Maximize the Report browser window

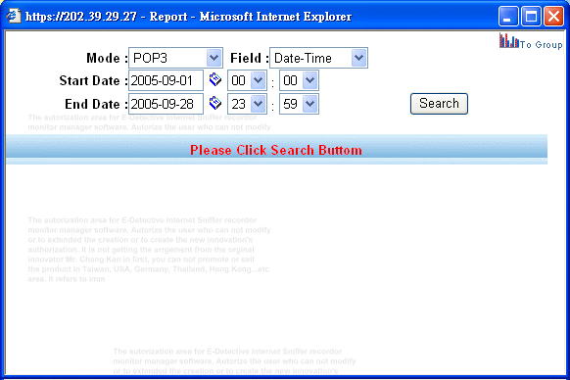(x=531, y=17)
